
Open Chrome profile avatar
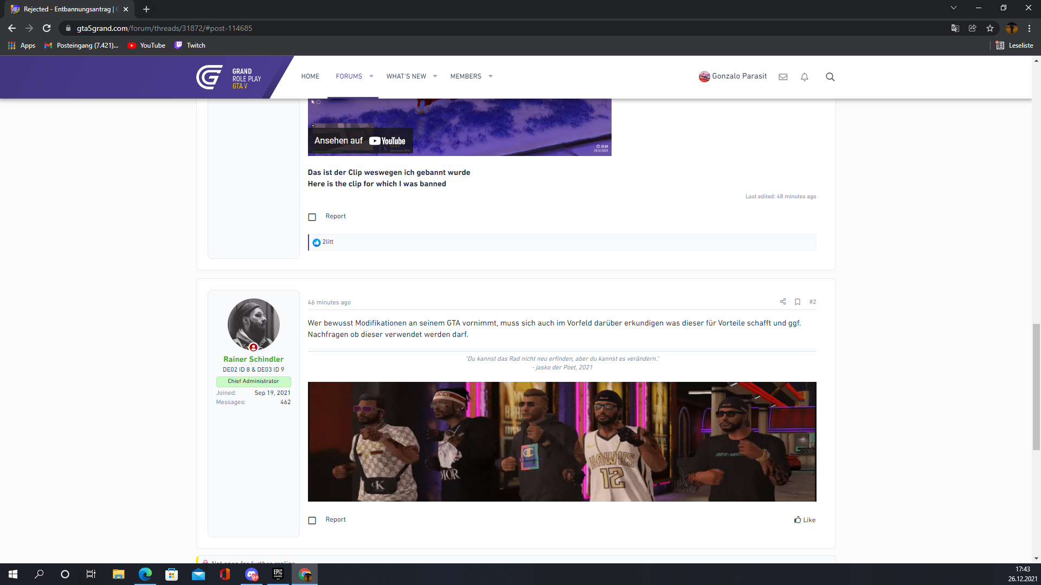click(x=1012, y=28)
